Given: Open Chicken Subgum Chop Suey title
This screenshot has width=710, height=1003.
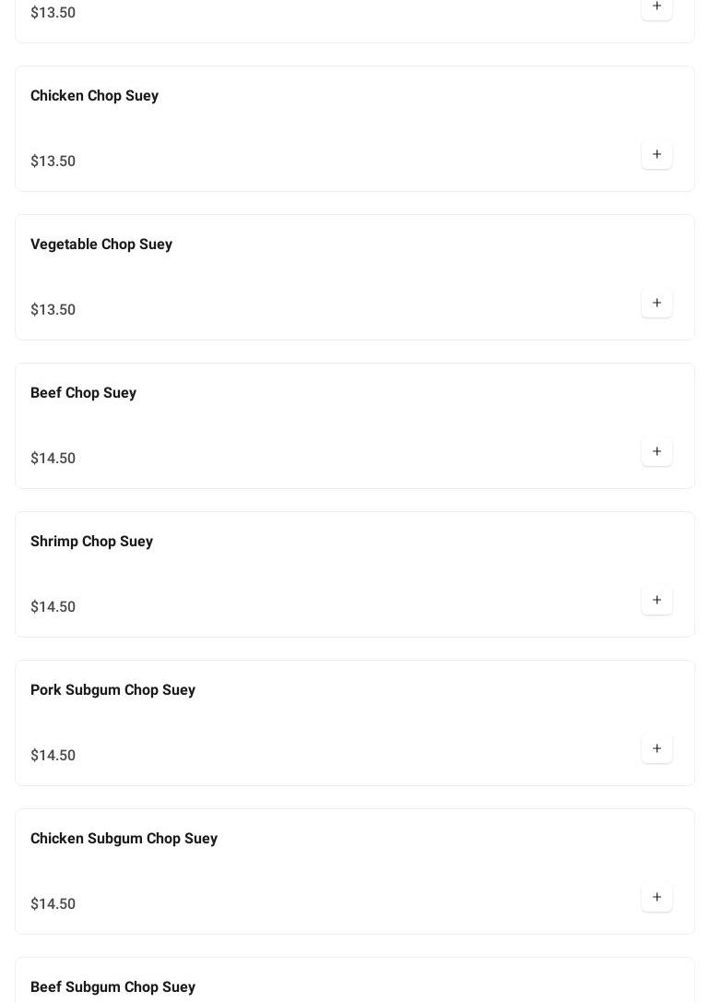Looking at the screenshot, I should coord(124,838).
